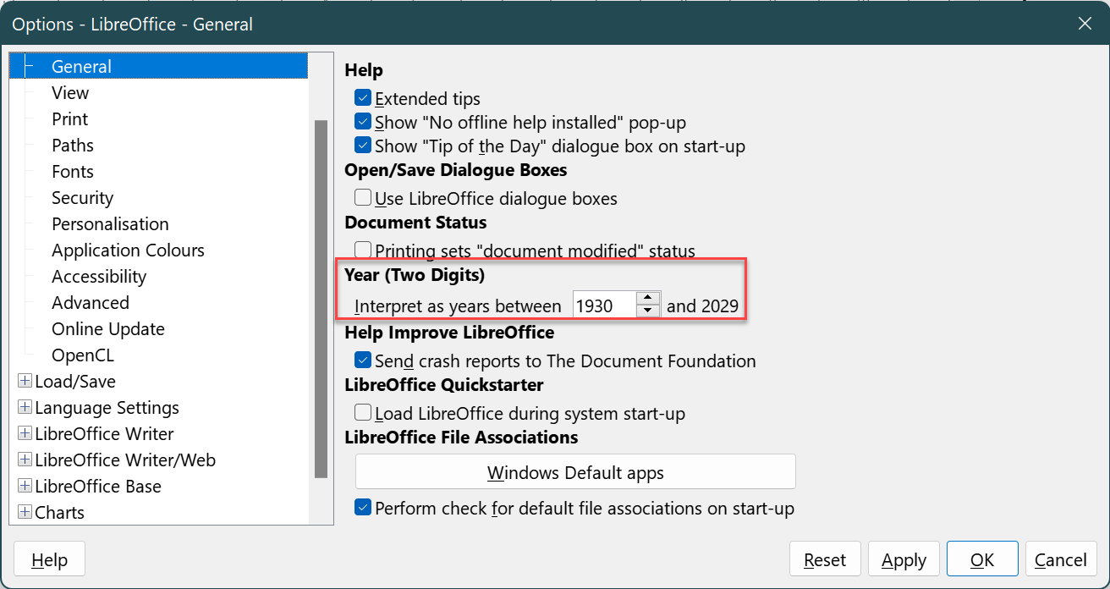Cancel the Options dialog

click(1061, 560)
